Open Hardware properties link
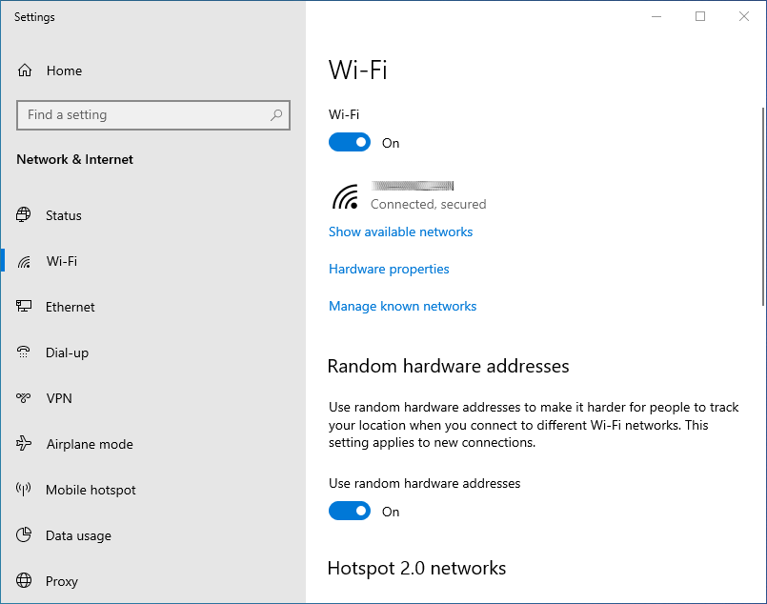This screenshot has height=604, width=767. (389, 269)
